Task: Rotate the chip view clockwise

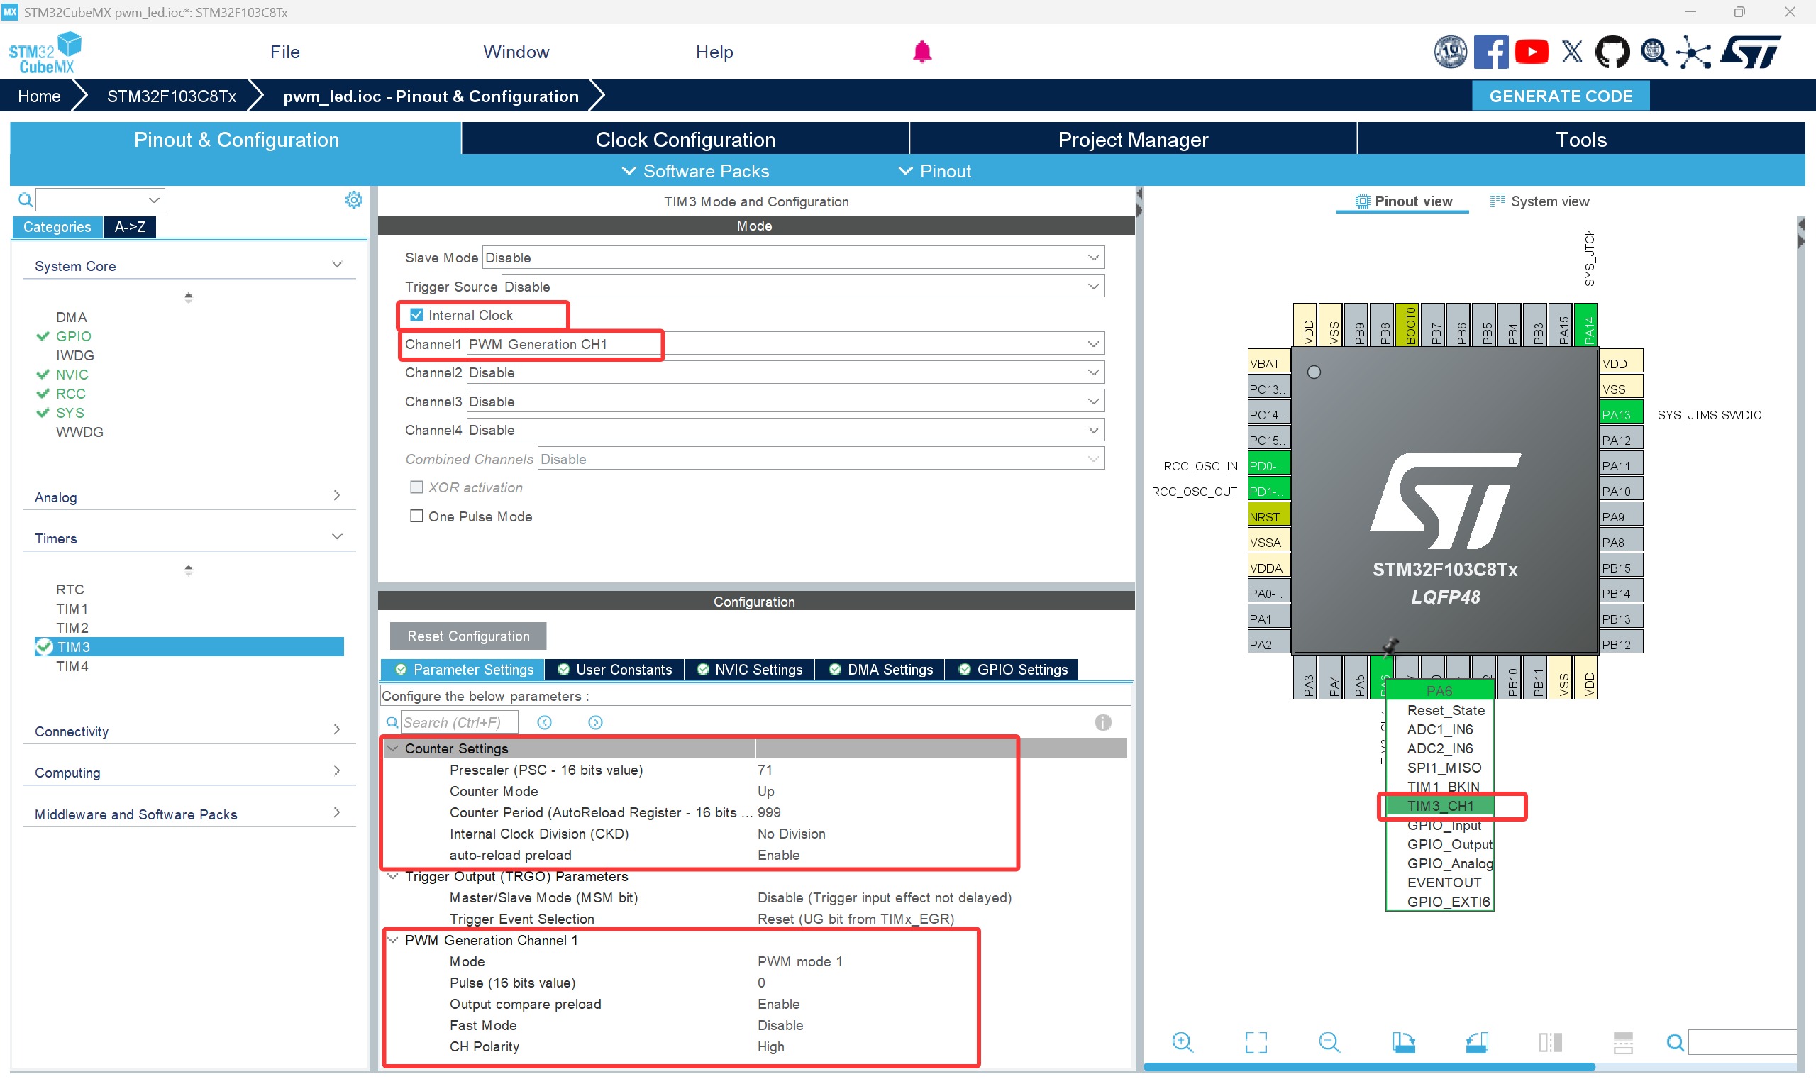Action: [1402, 1042]
